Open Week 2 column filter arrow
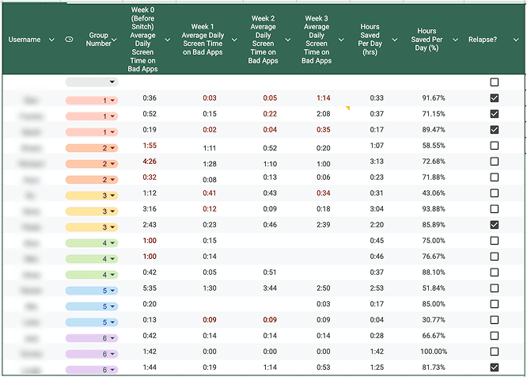 coord(288,40)
